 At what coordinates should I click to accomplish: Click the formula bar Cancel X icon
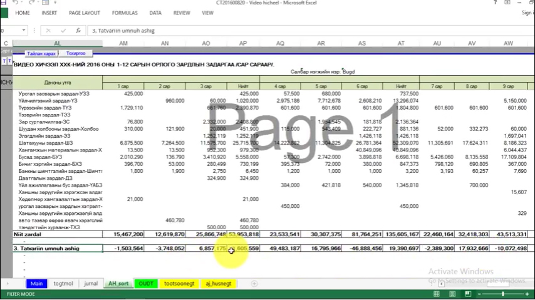click(x=49, y=30)
